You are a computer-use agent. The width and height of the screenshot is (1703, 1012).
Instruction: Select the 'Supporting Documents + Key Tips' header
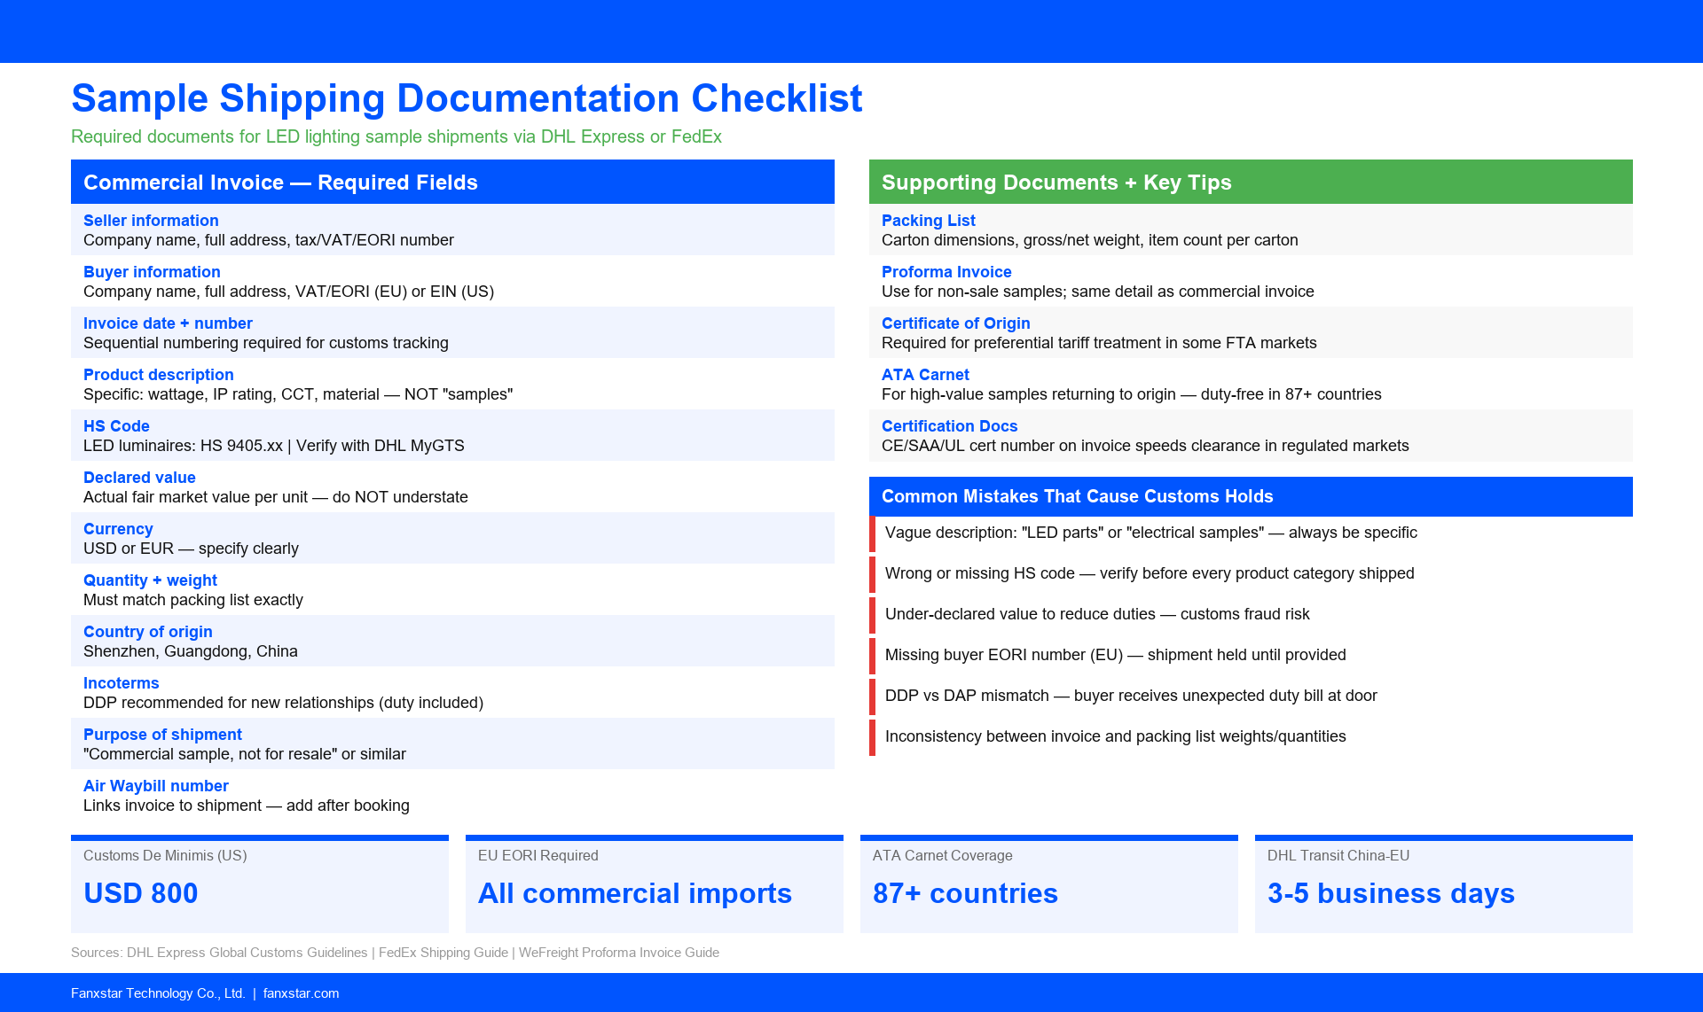[1251, 182]
